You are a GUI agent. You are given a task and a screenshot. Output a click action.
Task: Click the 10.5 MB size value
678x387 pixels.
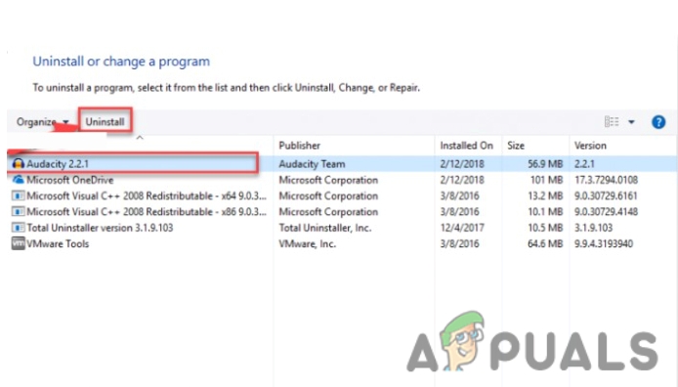[x=545, y=228]
